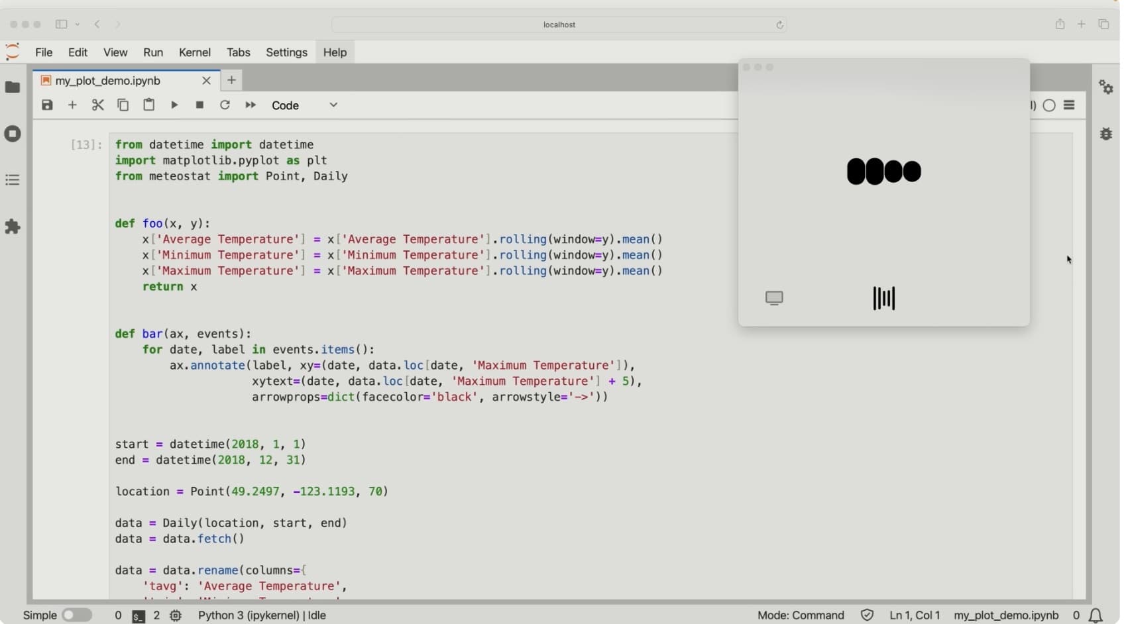
Task: Restart kernel and run all cells
Action: [x=251, y=105]
